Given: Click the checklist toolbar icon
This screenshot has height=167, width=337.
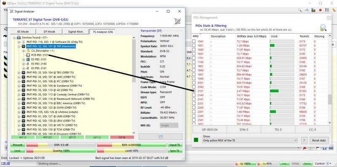Looking at the screenshot, I should pos(327,10).
